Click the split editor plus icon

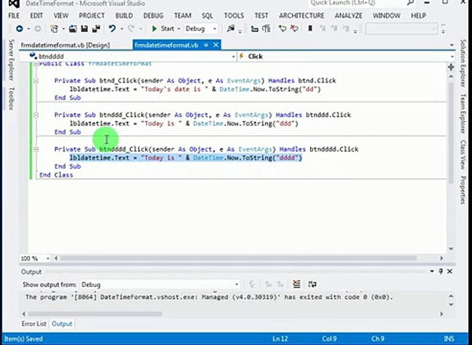pyautogui.click(x=451, y=67)
